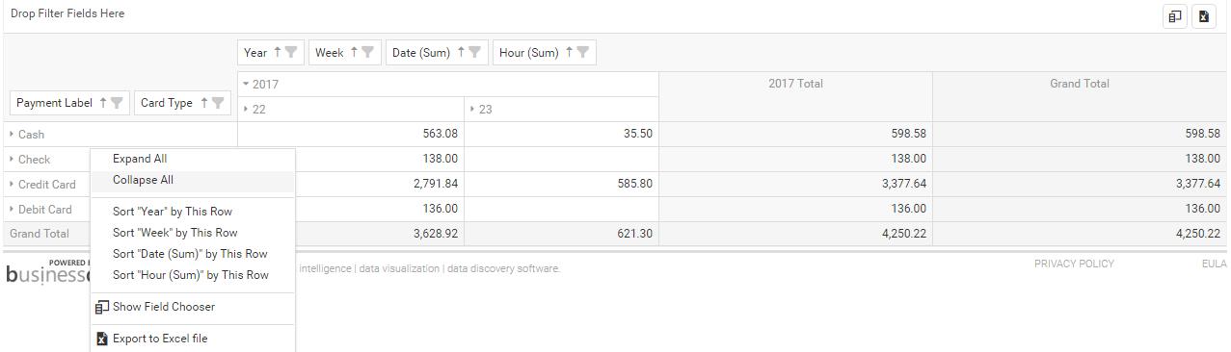Open filter icon on Card Type field

(x=218, y=103)
